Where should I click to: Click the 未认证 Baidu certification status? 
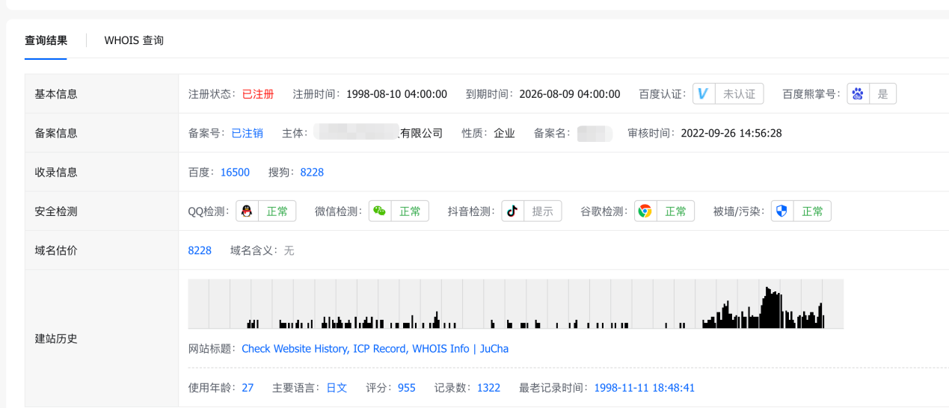coord(739,94)
